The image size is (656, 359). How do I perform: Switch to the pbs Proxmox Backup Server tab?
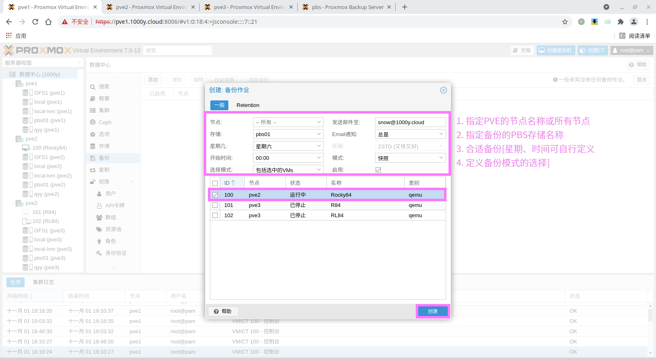(x=347, y=7)
